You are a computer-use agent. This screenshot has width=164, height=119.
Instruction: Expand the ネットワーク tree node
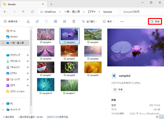[x=3, y=110]
